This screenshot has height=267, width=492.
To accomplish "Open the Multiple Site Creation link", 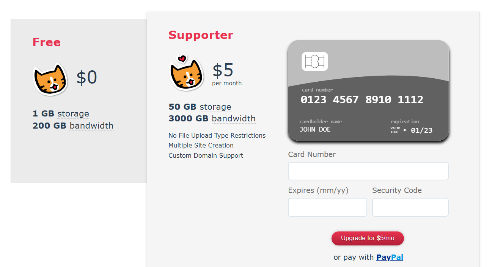I will pyautogui.click(x=201, y=145).
